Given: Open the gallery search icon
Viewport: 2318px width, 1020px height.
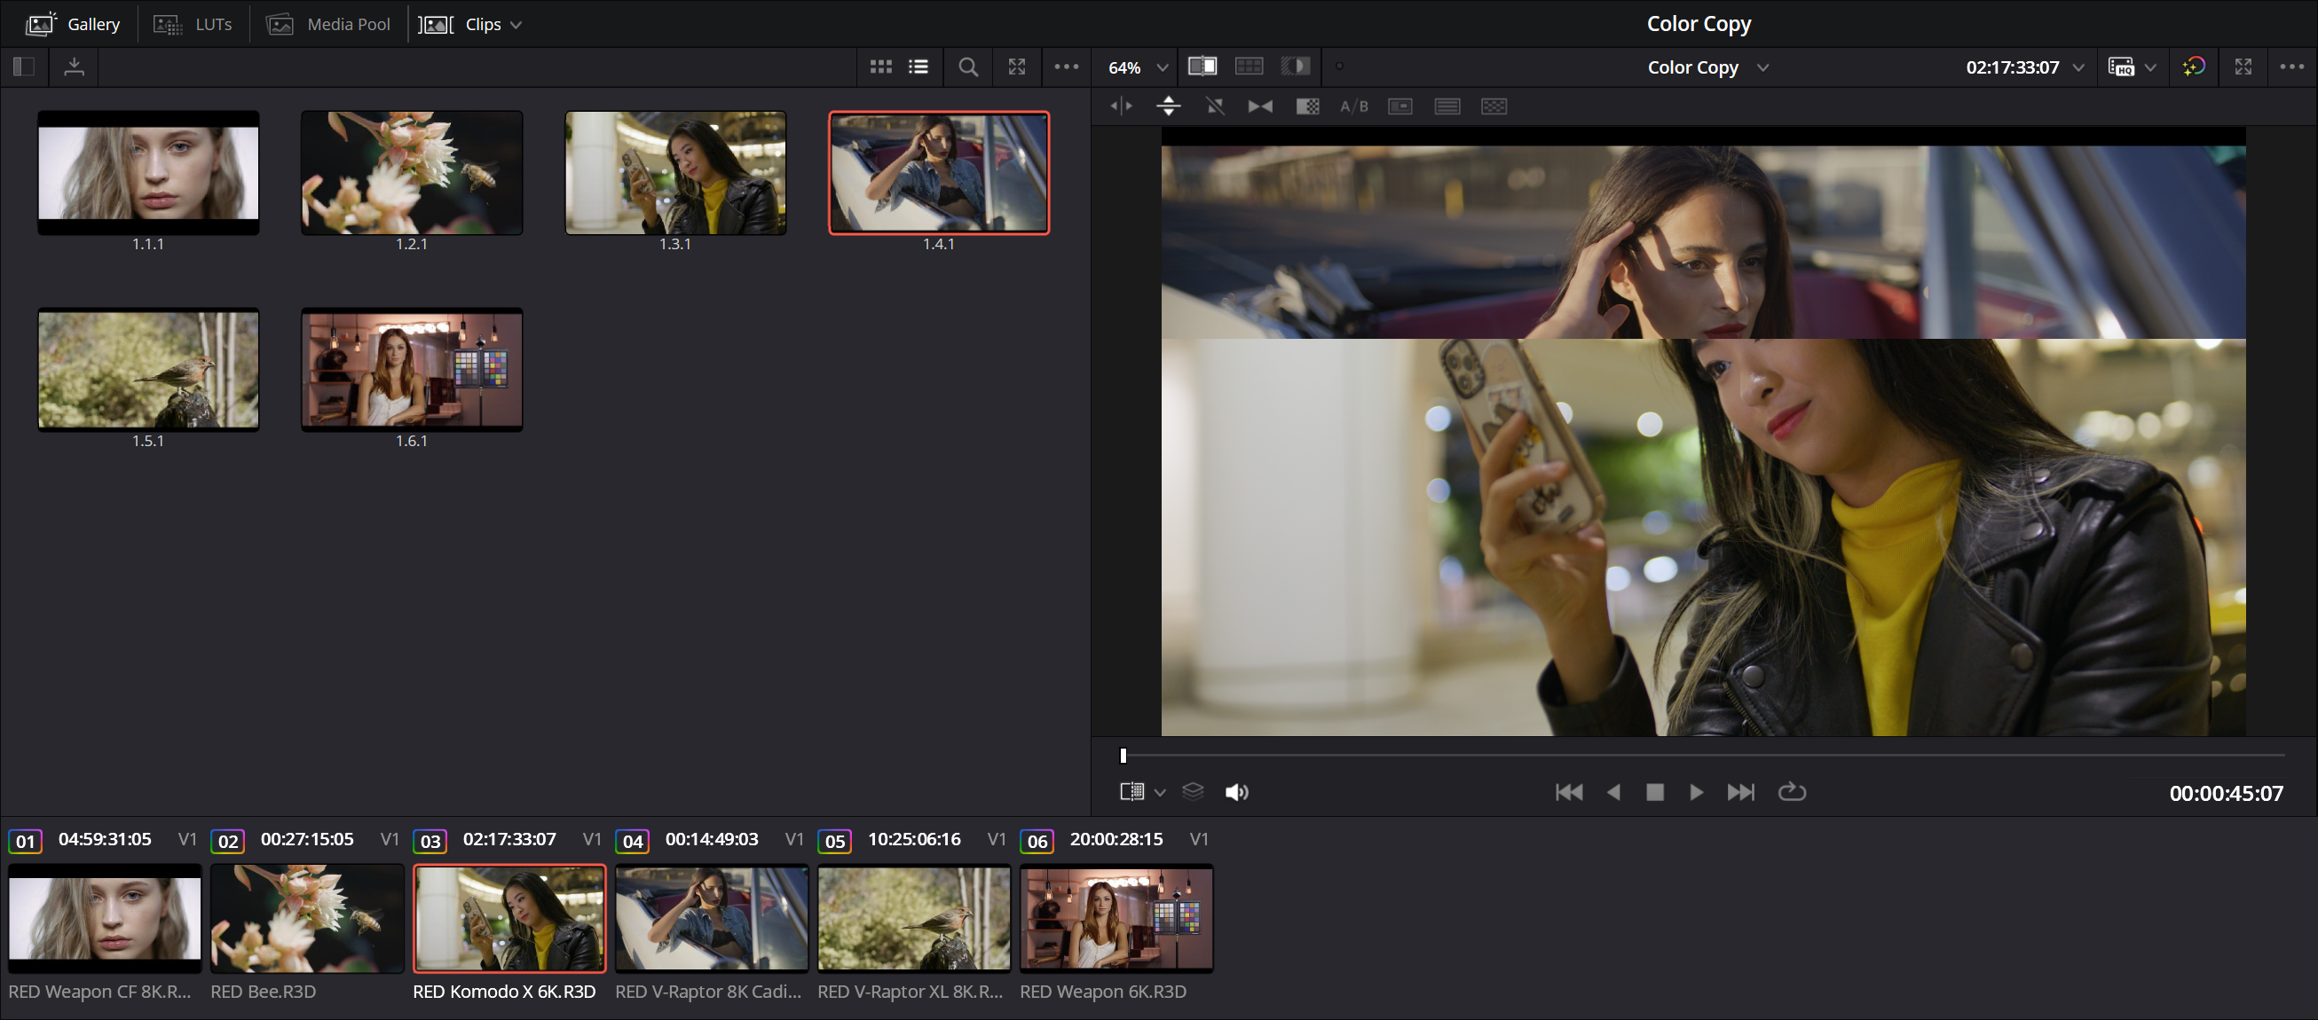Looking at the screenshot, I should [967, 67].
